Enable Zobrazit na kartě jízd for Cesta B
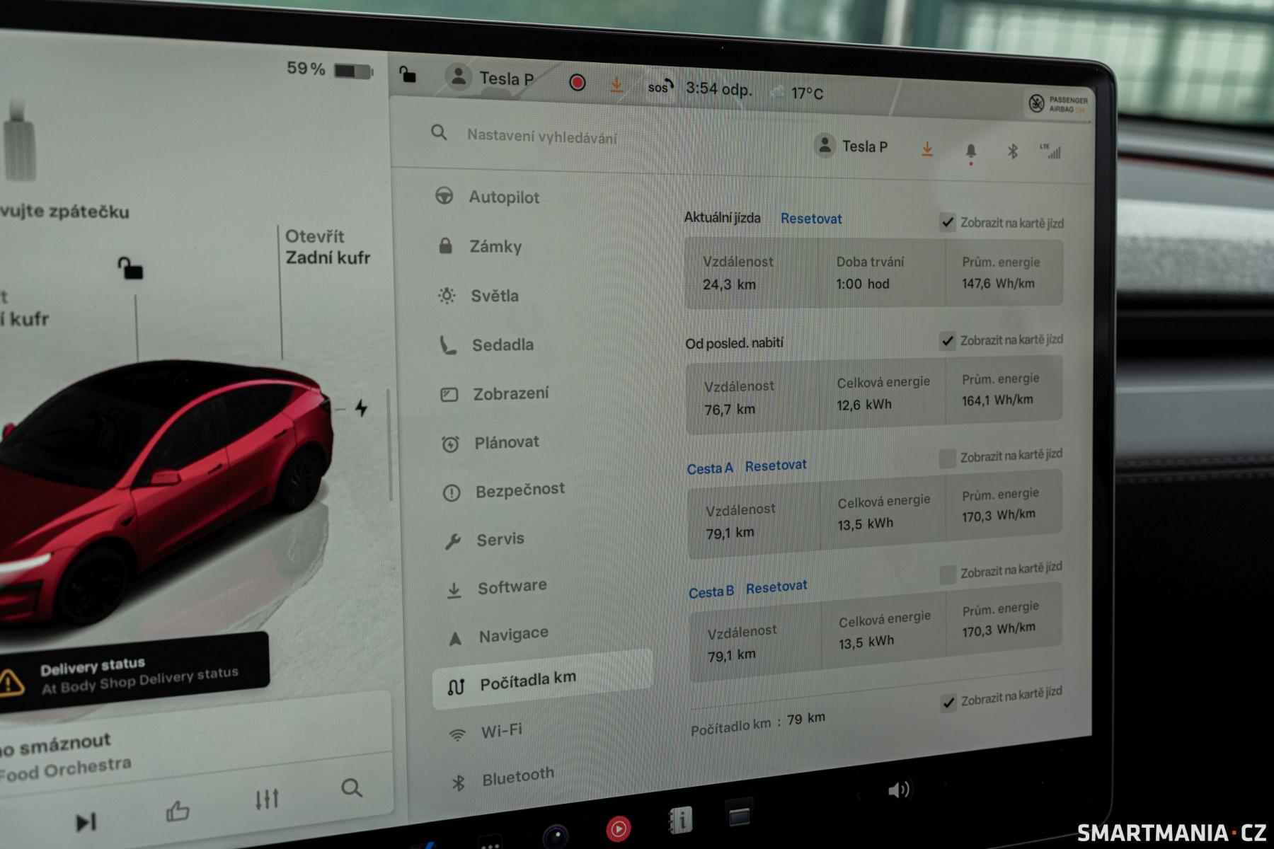The height and width of the screenshot is (849, 1274). click(948, 574)
